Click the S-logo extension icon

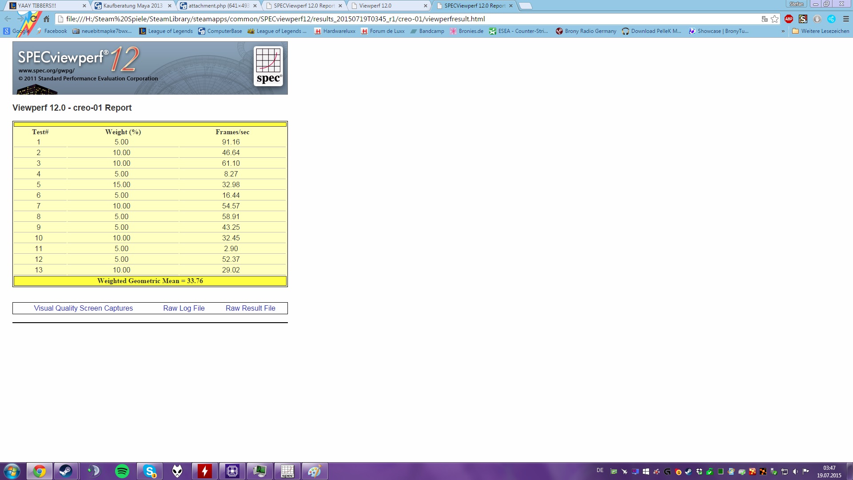click(803, 19)
